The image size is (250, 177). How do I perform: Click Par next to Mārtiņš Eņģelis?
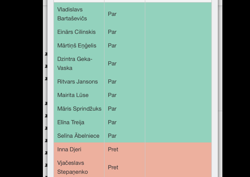point(112,46)
